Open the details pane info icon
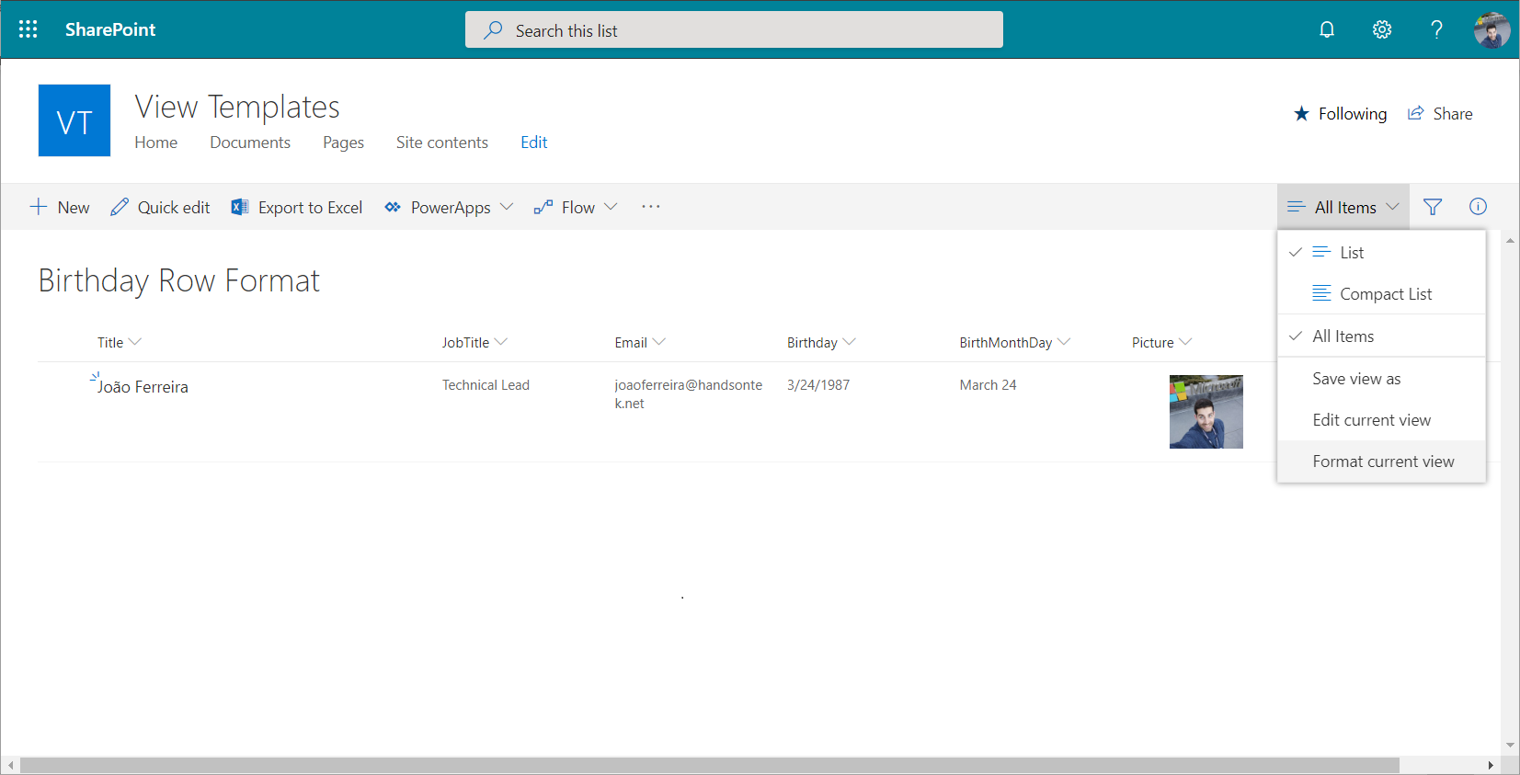Image resolution: width=1520 pixels, height=775 pixels. coord(1478,207)
